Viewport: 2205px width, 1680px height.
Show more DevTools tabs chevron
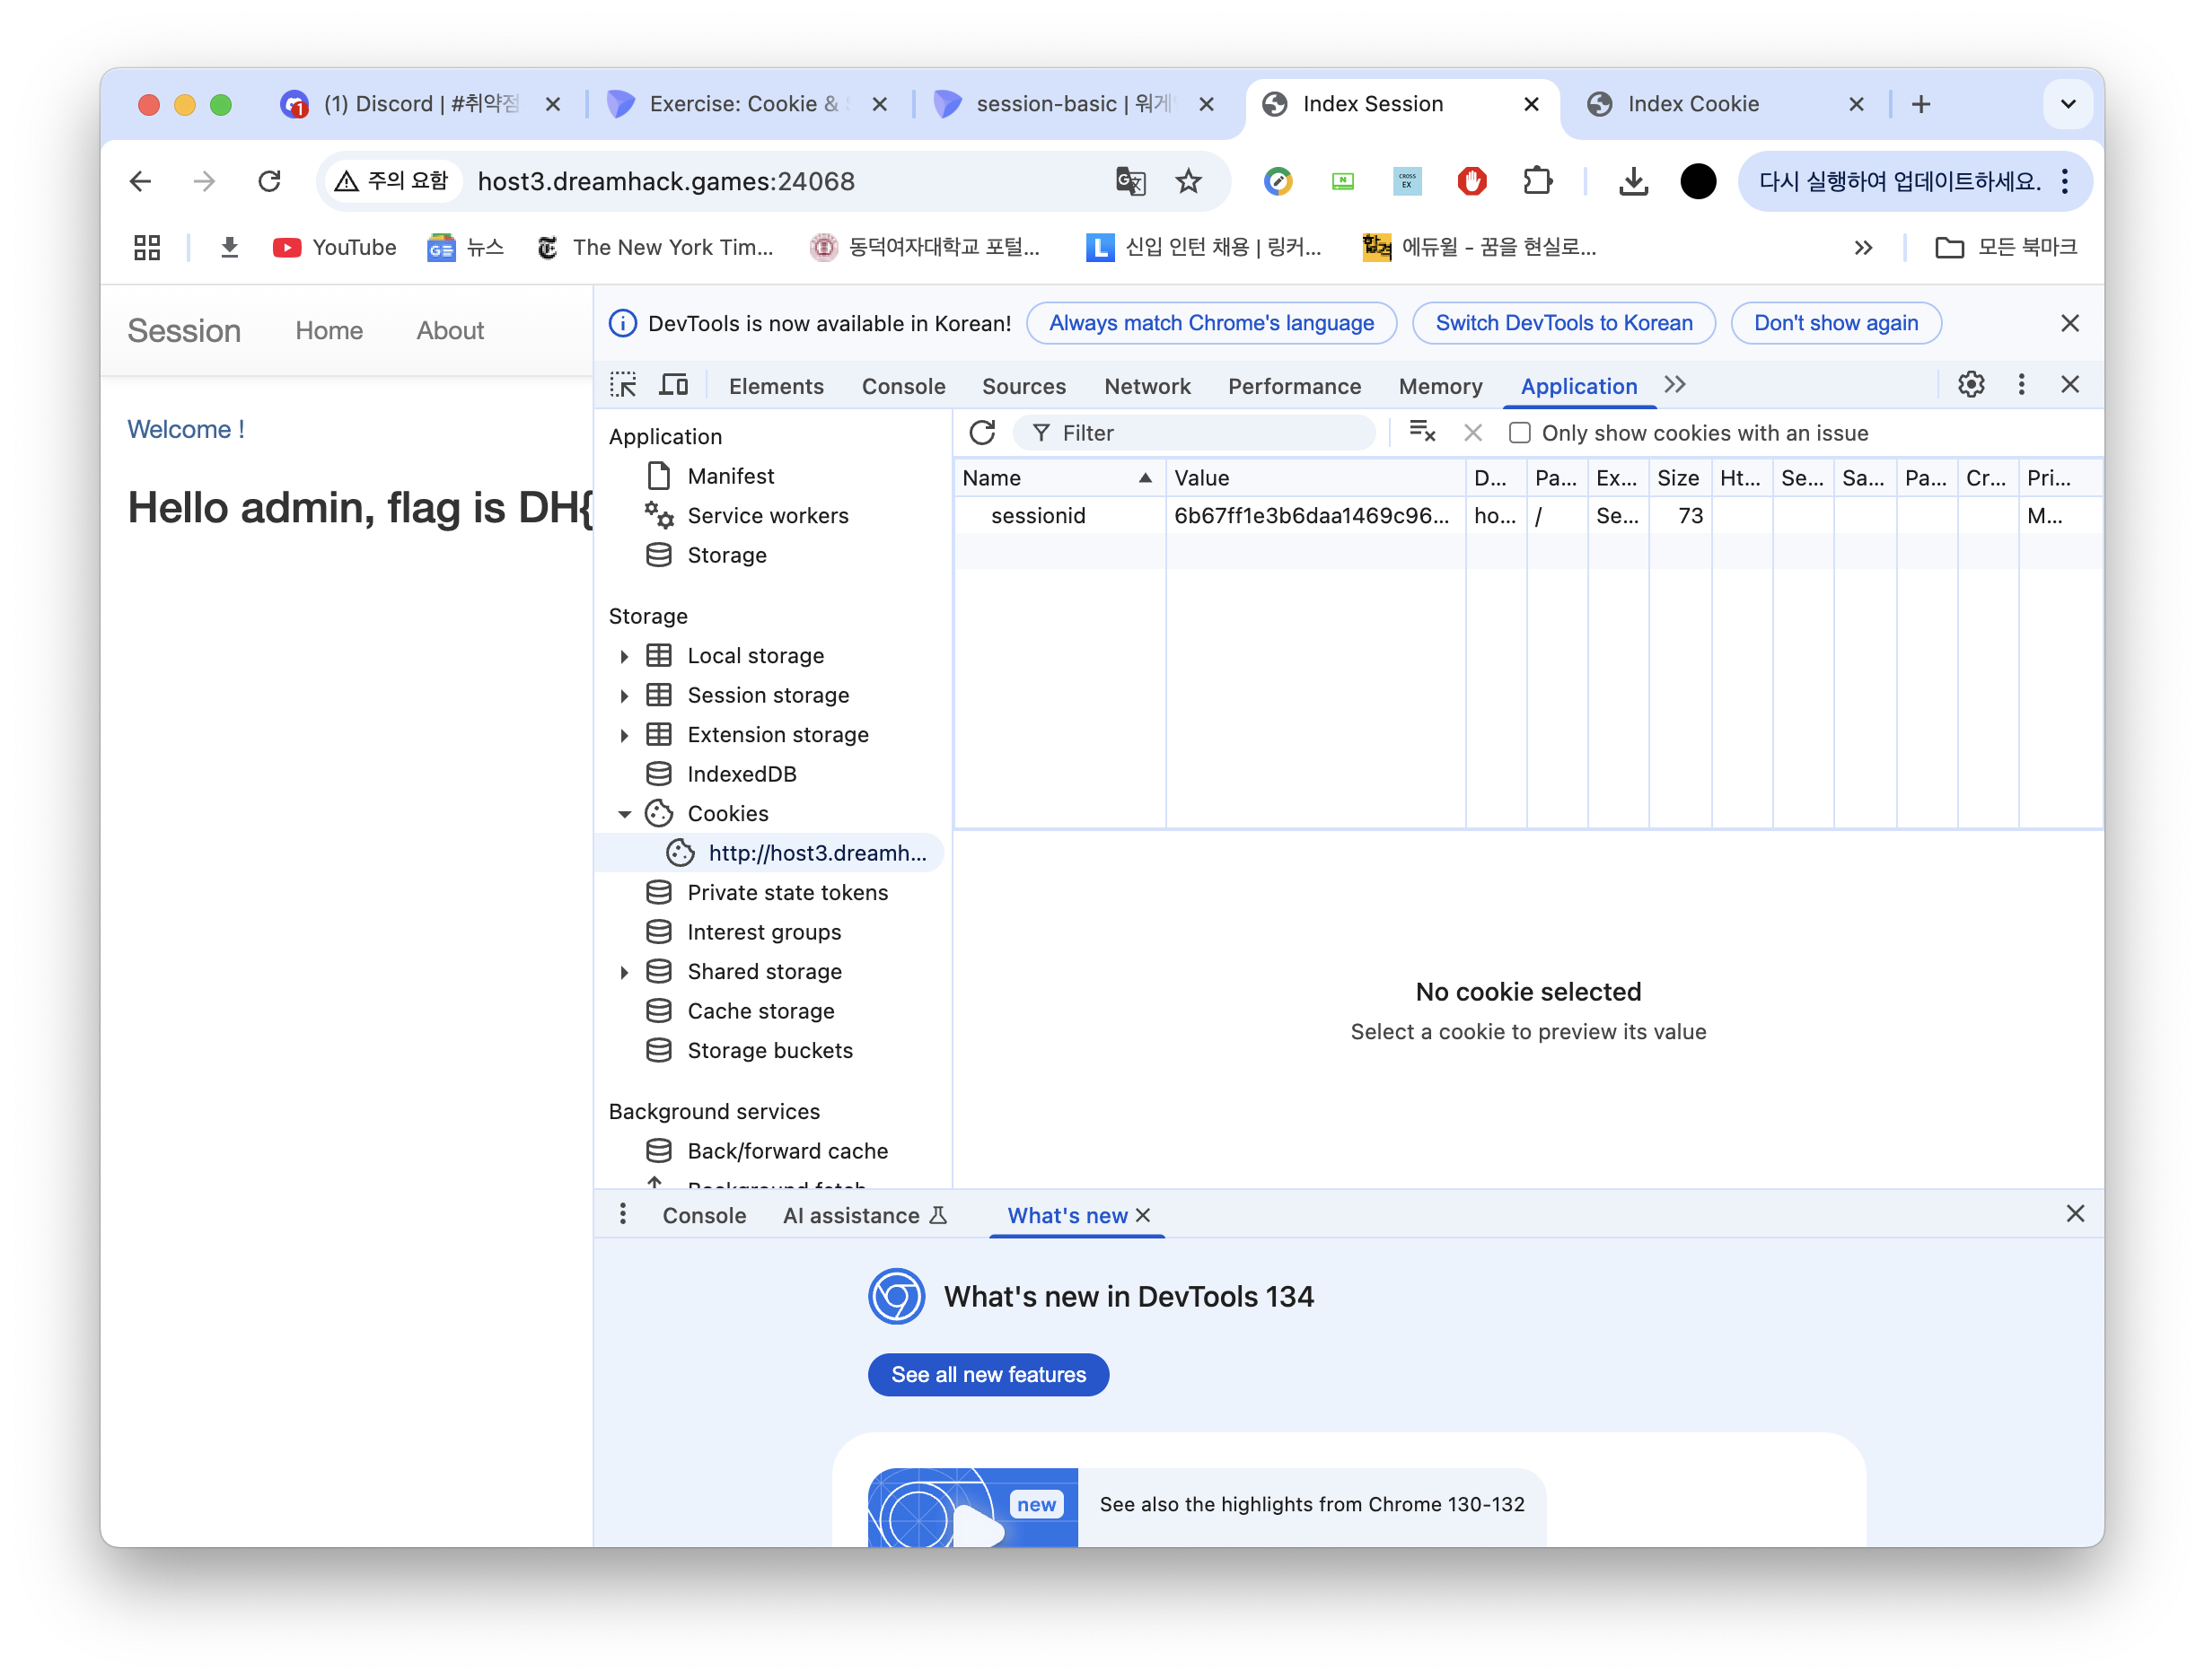(x=1674, y=385)
